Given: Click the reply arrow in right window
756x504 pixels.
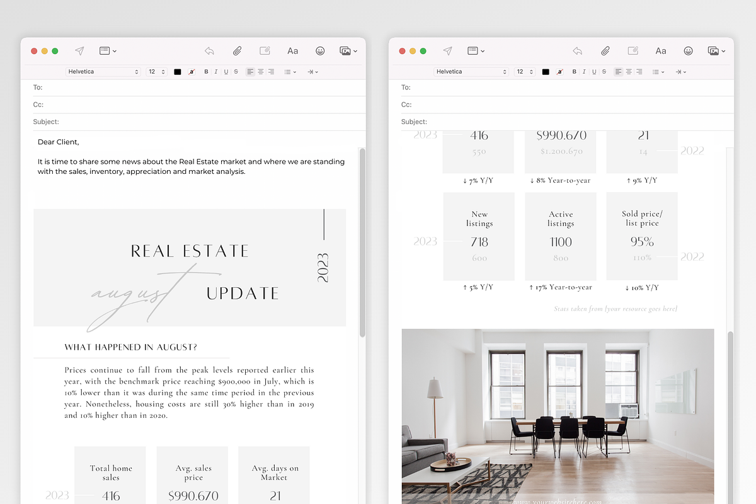Looking at the screenshot, I should coord(578,51).
